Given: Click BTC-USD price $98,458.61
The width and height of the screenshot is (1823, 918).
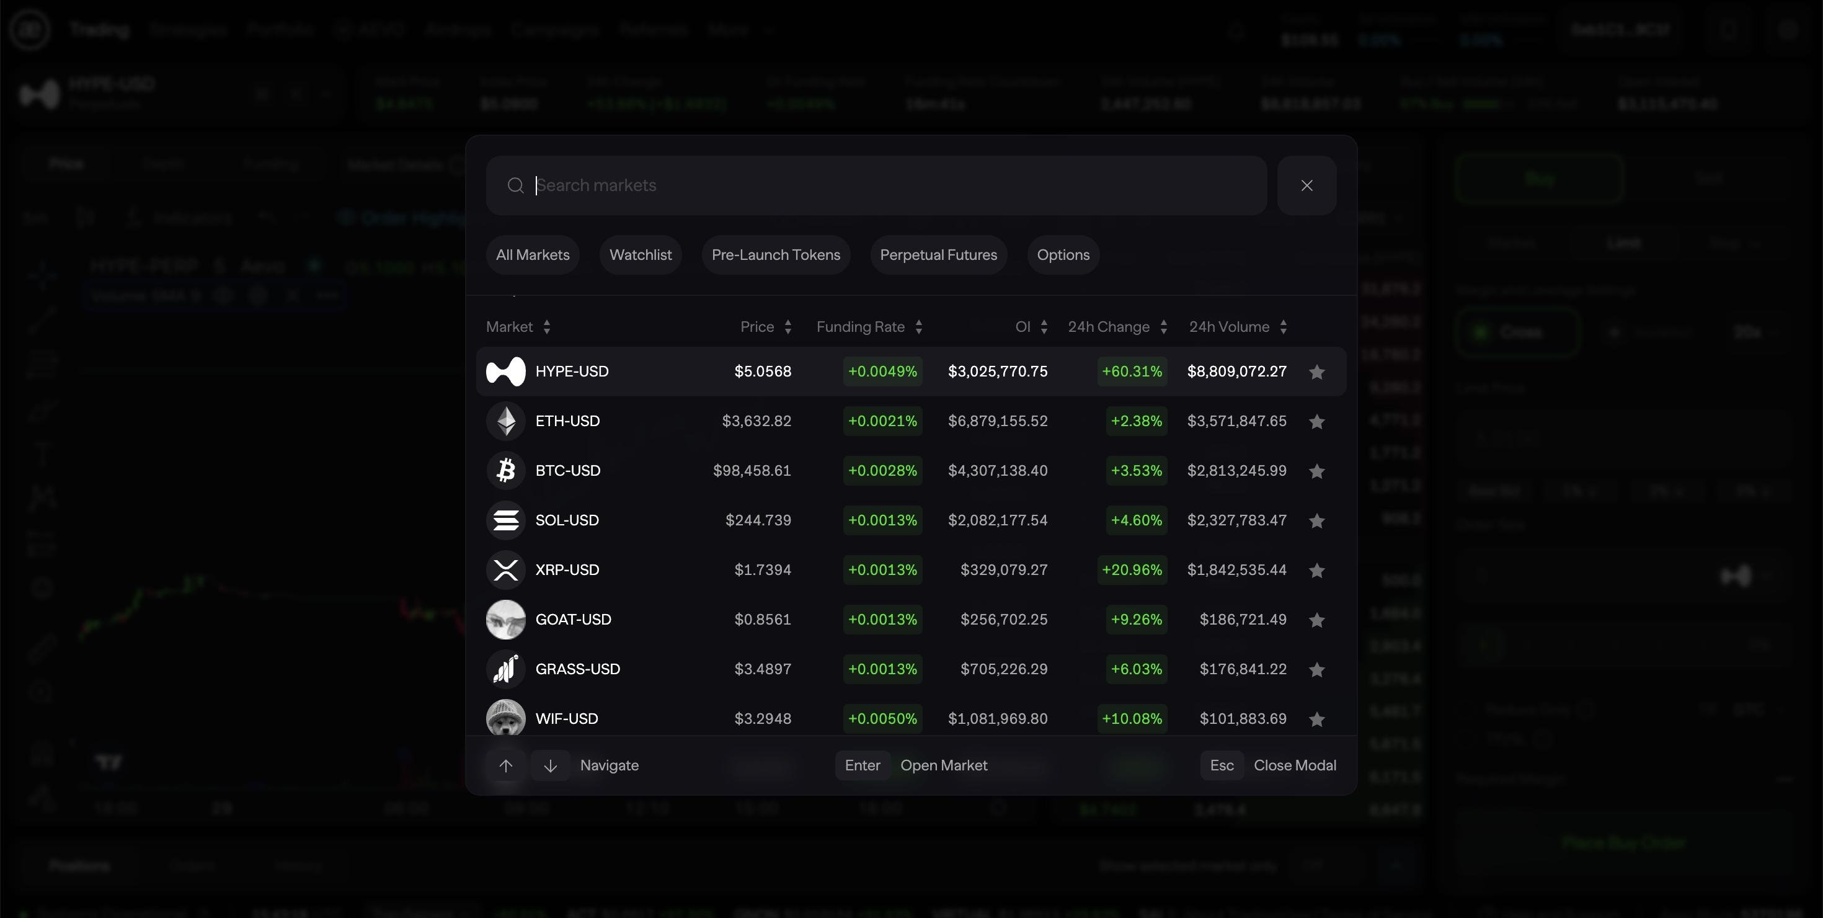Looking at the screenshot, I should pos(752,471).
